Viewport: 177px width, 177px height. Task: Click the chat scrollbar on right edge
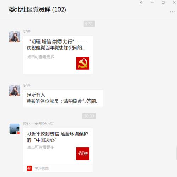[177, 153]
